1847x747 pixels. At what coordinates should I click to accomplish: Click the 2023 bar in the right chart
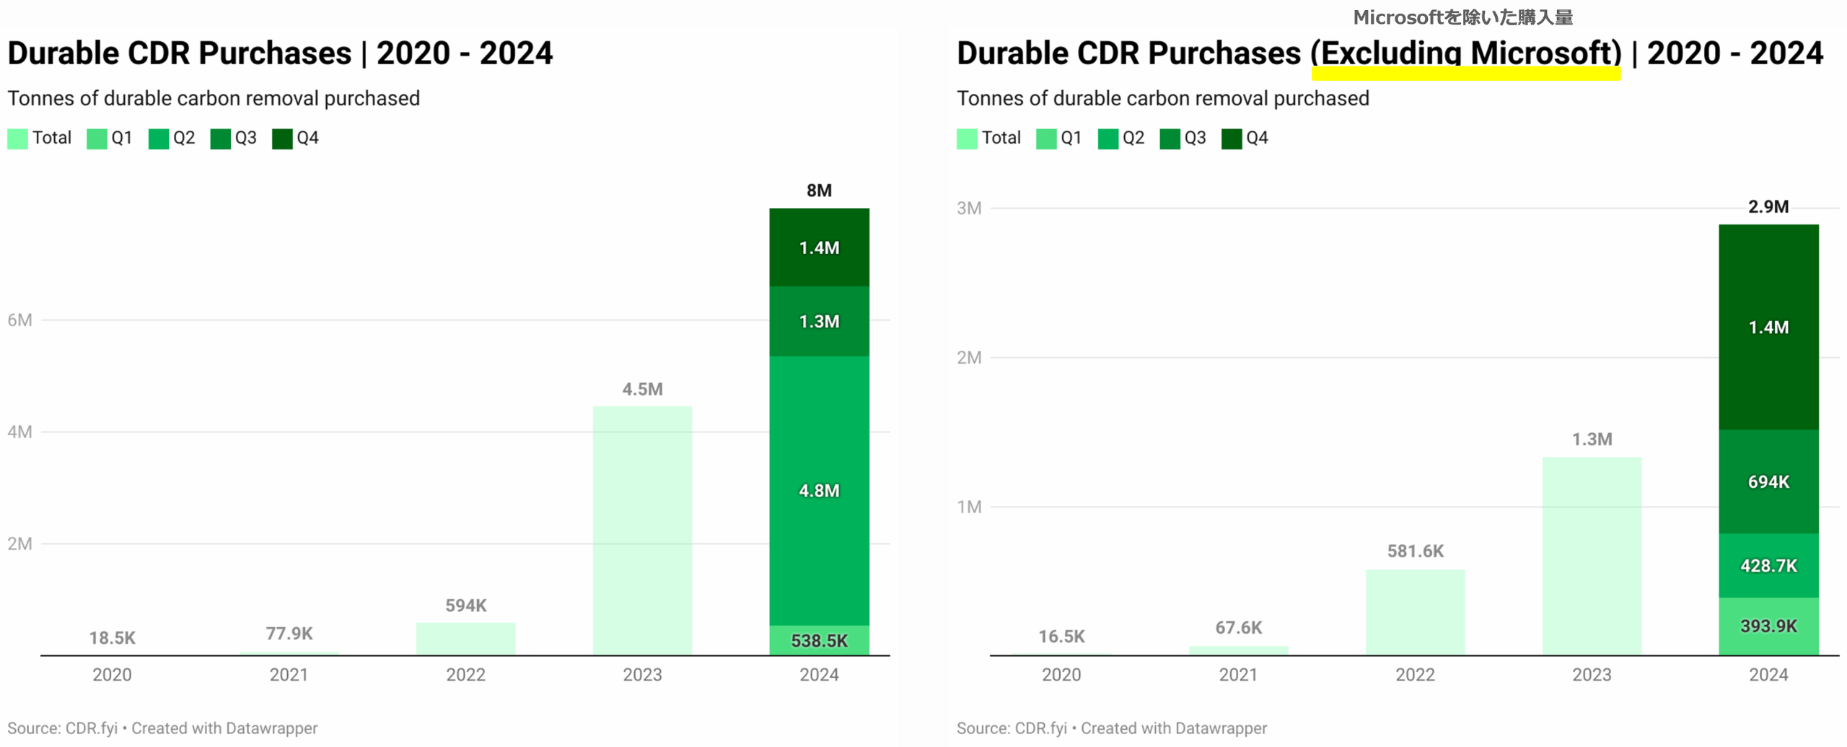click(1592, 556)
